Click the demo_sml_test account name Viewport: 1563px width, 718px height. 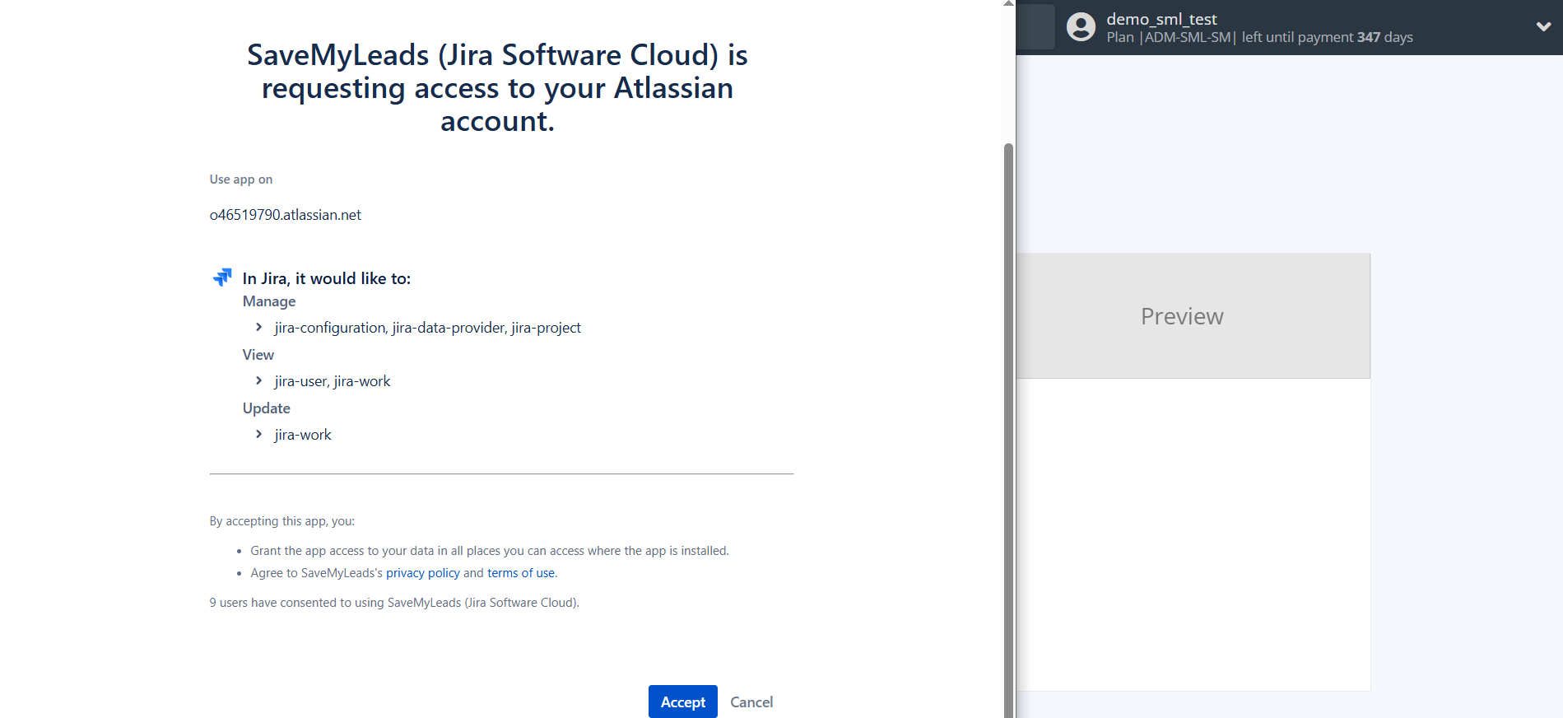pos(1161,19)
